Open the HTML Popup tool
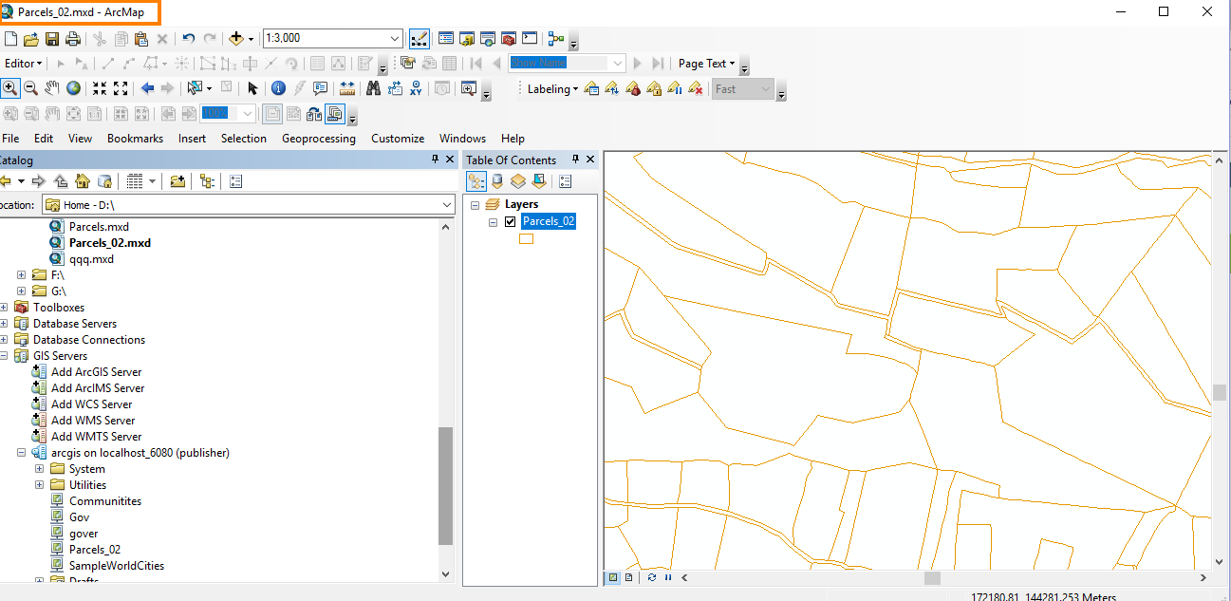 pos(320,88)
